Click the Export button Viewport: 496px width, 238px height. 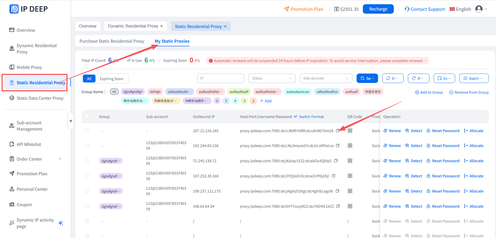pos(444,78)
